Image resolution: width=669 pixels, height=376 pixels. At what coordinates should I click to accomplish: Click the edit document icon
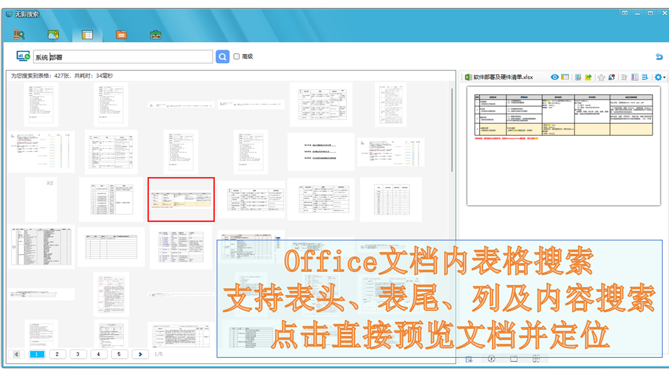pos(578,77)
